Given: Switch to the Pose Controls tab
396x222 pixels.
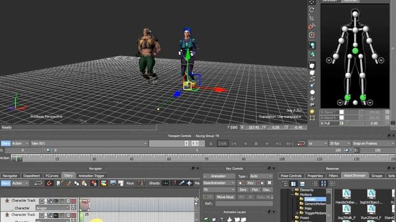Looking at the screenshot, I should pos(291,176).
